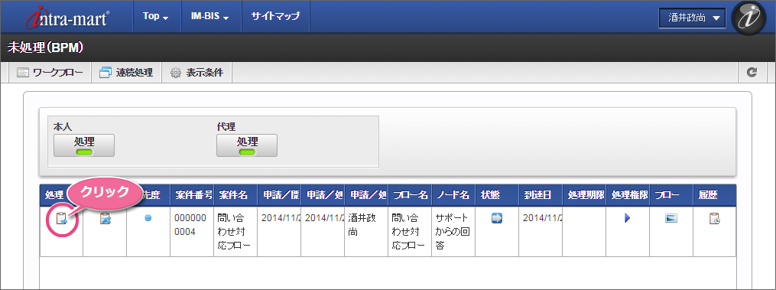The width and height of the screenshot is (776, 290).
Task: Open the 酒井政尚 user dropdown
Action: 692,18
